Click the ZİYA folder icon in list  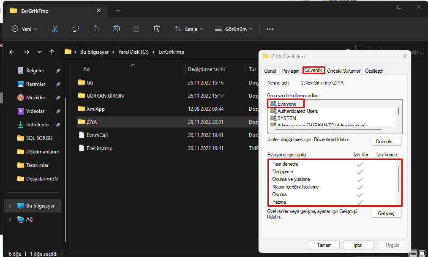point(82,122)
